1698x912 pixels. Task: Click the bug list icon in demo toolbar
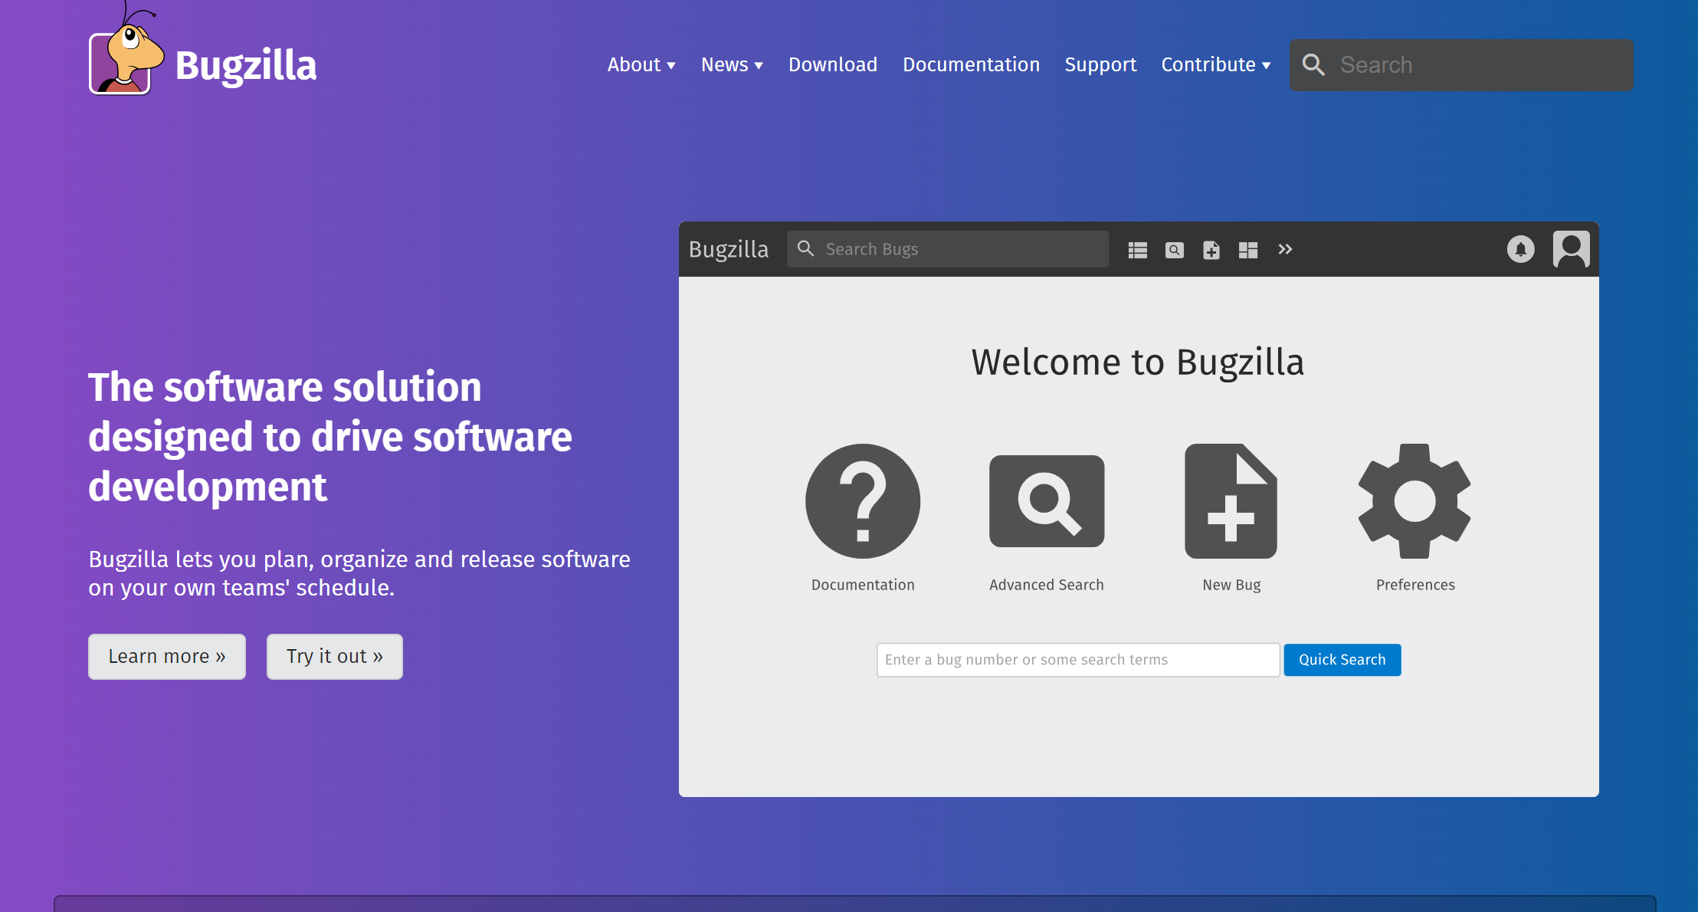point(1138,250)
